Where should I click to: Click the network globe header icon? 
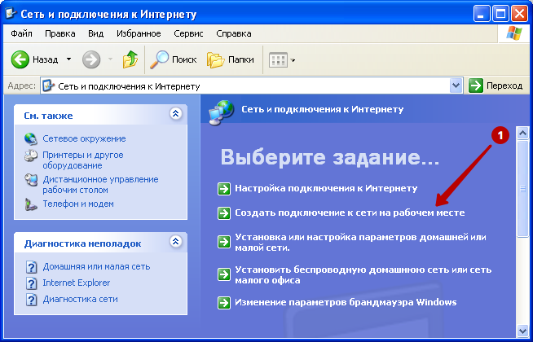coord(222,112)
